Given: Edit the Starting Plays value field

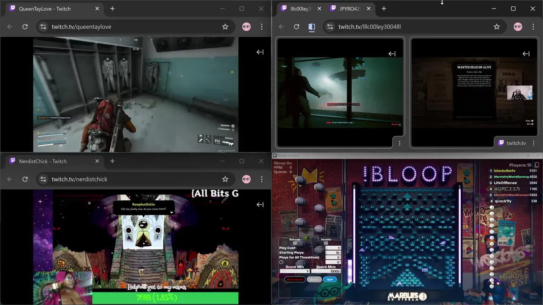Looking at the screenshot, I should 333,253.
